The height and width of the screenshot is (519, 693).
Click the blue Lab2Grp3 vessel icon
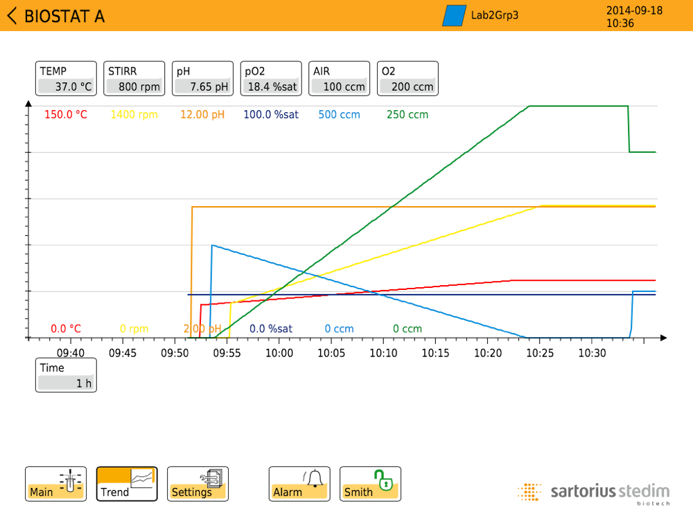pyautogui.click(x=455, y=16)
